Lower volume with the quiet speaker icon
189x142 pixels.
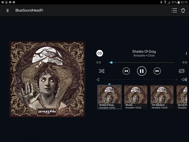pos(98,80)
